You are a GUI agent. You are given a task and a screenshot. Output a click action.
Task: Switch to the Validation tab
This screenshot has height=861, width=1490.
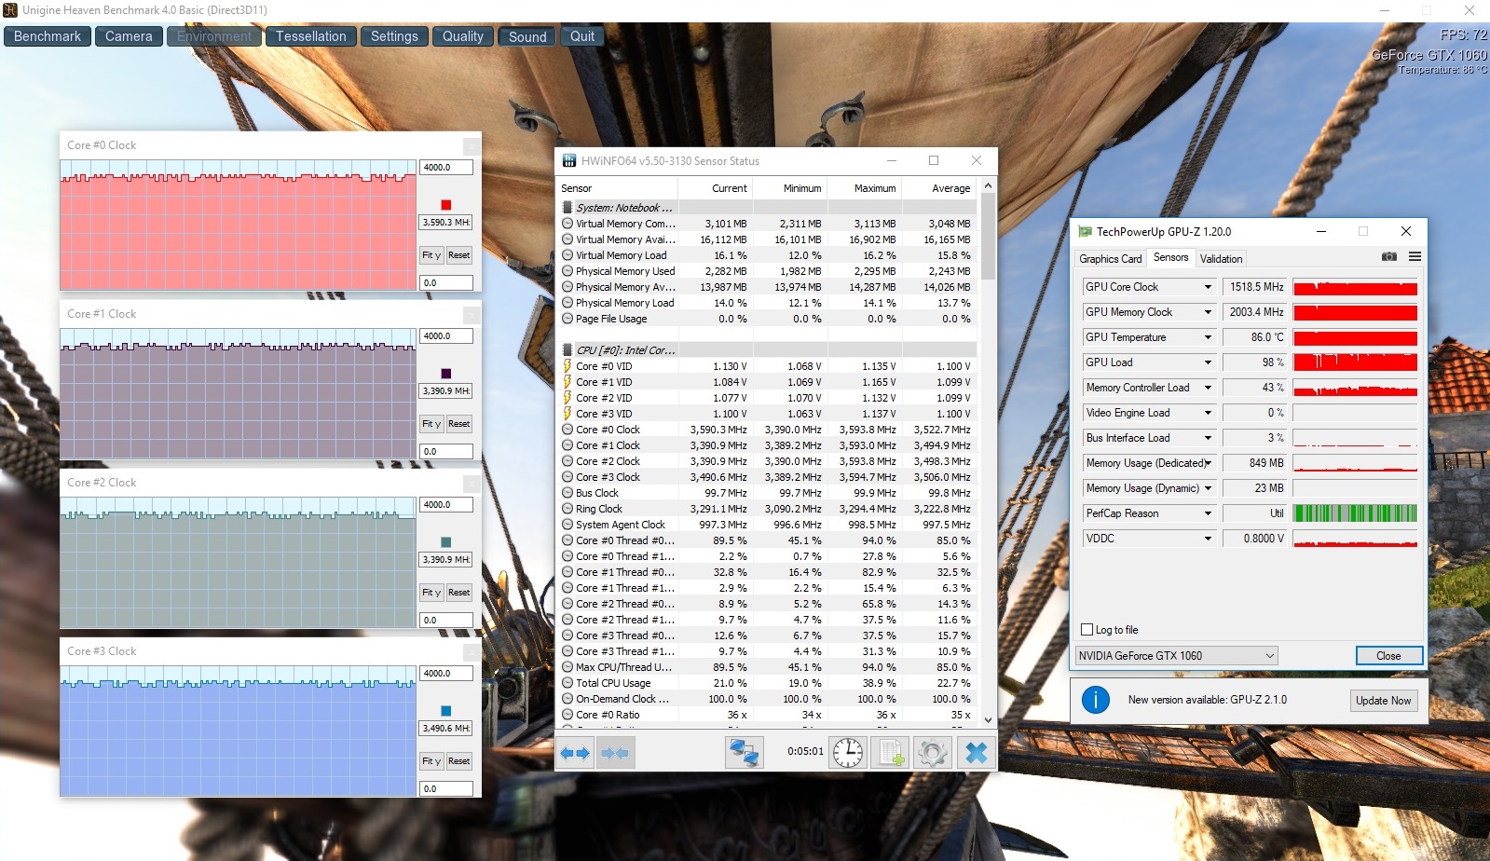1221,259
